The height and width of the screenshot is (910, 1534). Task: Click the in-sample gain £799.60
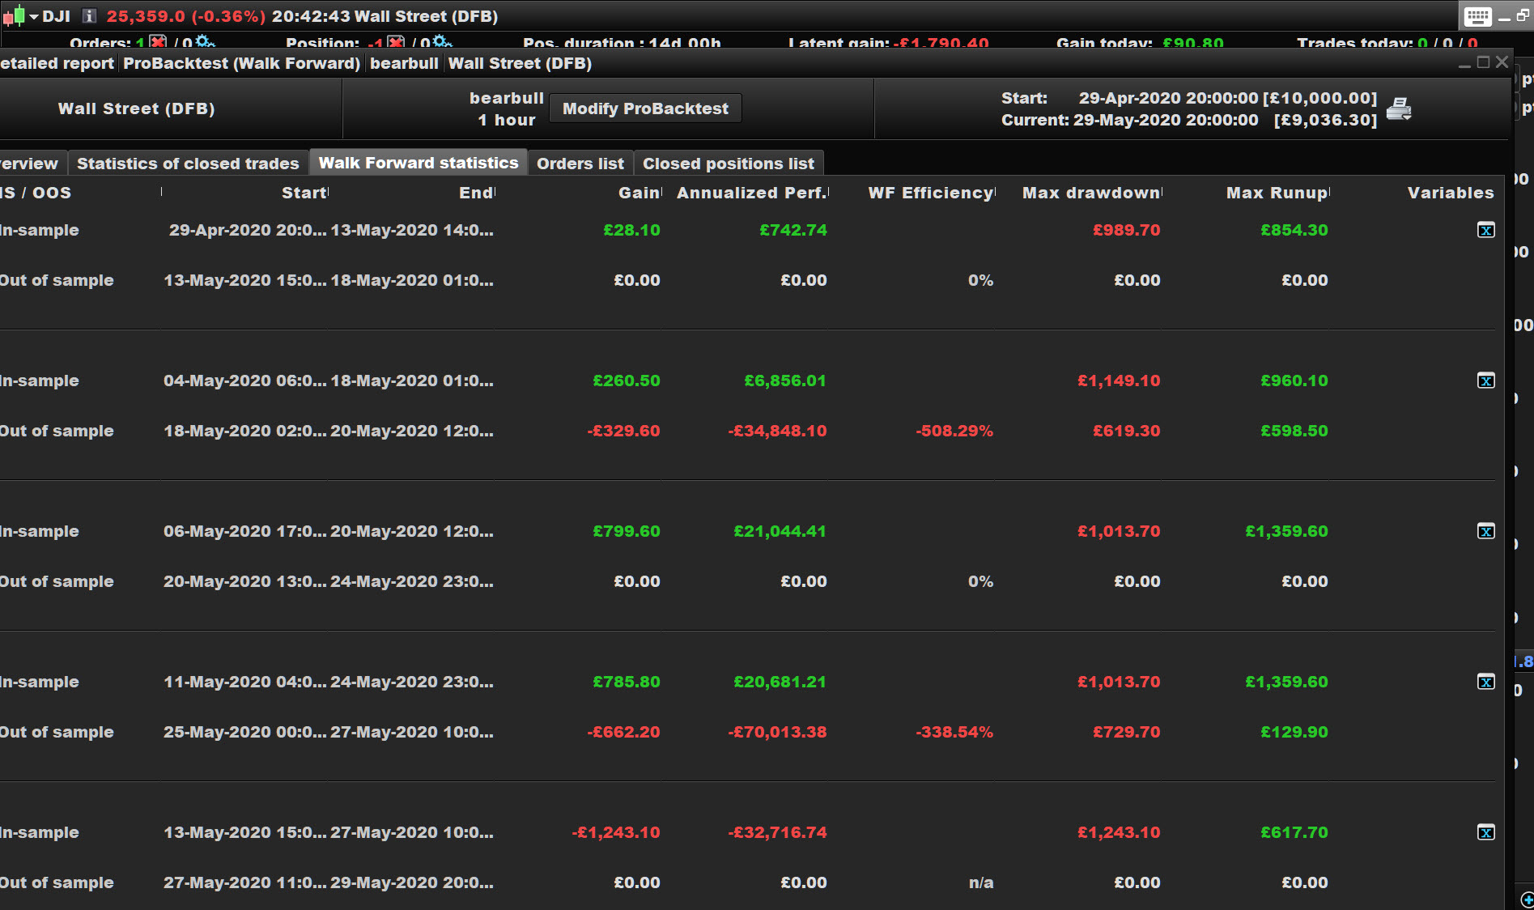tap(627, 531)
